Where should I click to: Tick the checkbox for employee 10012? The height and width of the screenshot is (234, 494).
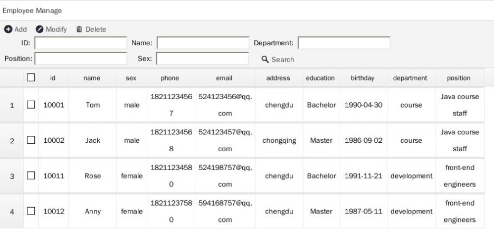coord(31,211)
